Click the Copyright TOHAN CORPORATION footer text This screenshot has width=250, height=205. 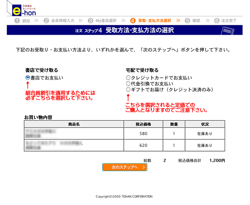(124, 196)
